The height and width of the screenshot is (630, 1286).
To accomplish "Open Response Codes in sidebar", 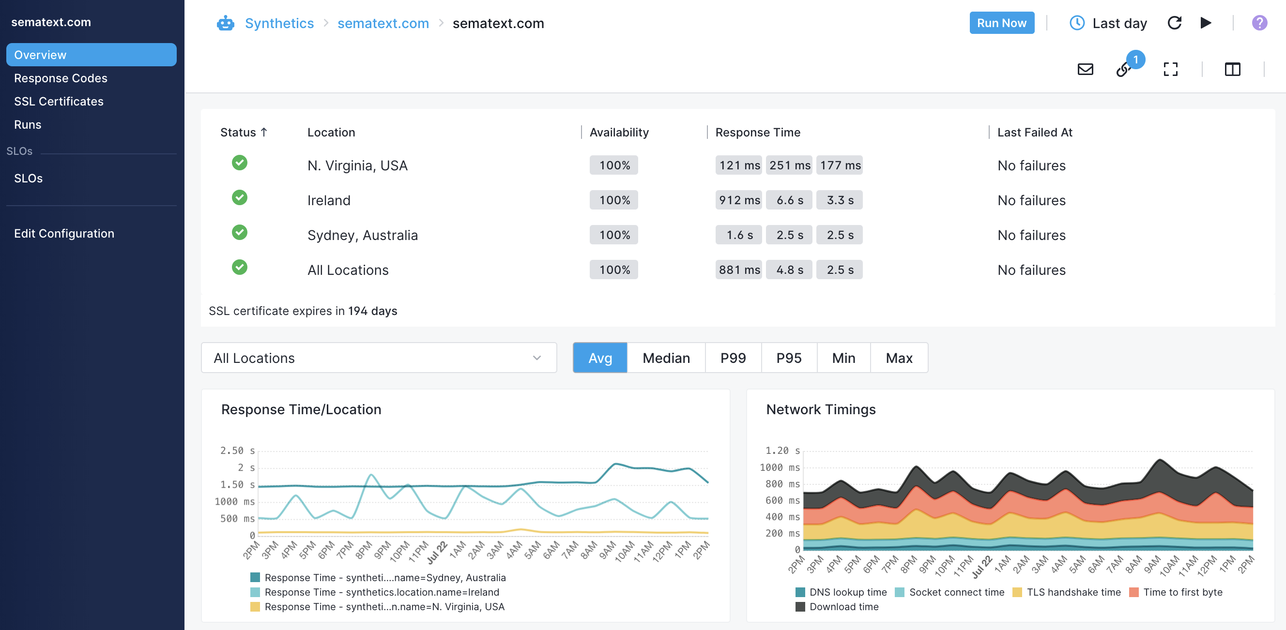I will (x=61, y=78).
